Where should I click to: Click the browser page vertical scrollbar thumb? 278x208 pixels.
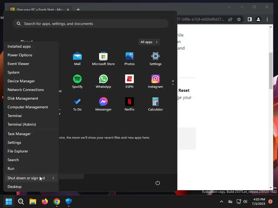coord(271,71)
